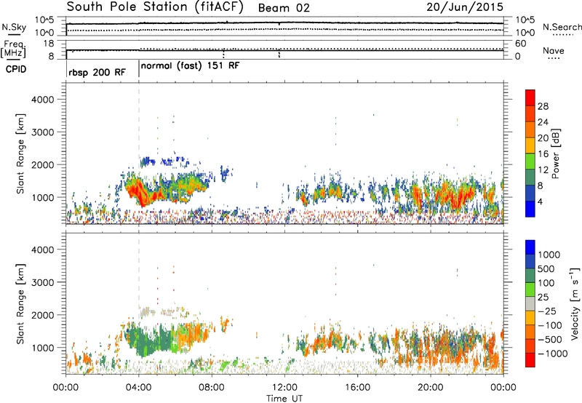The height and width of the screenshot is (403, 582).
Task: Click the '-1000' velocity color bar label
Action: tap(553, 354)
